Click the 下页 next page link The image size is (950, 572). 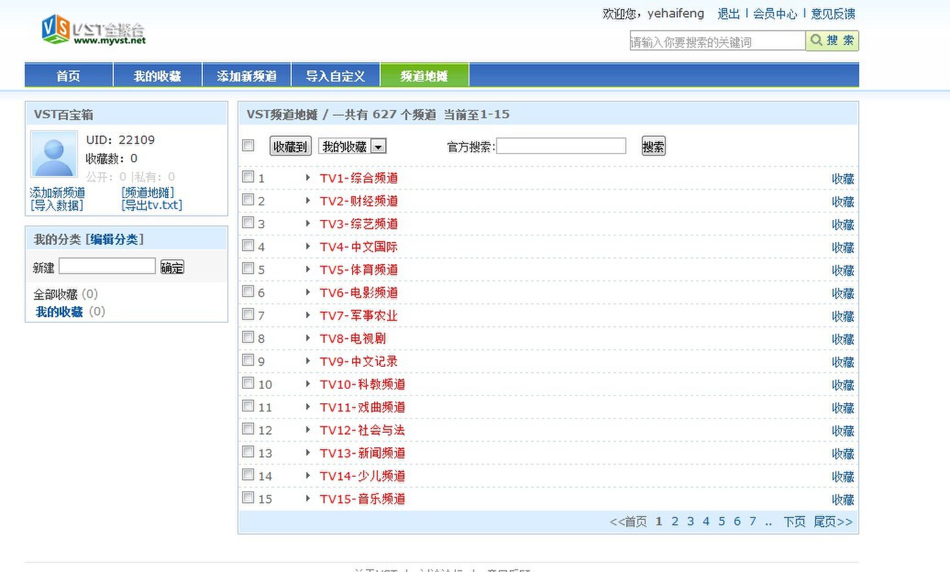click(794, 522)
